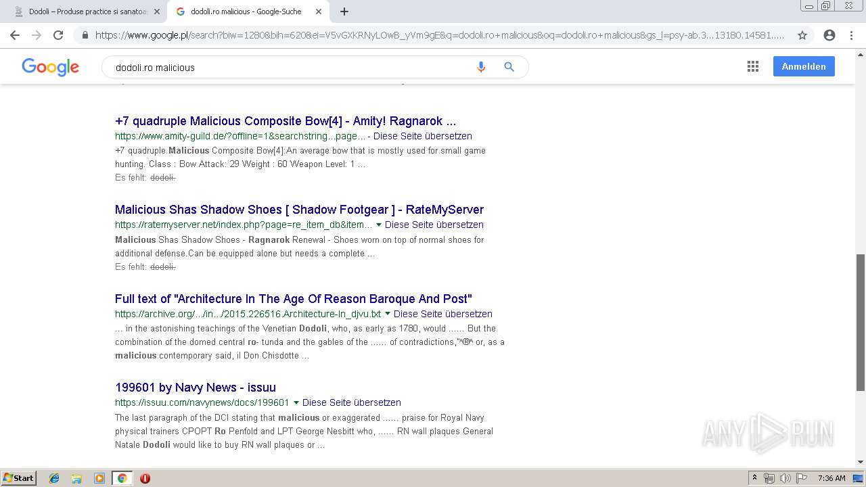Go forward to the next page
The width and height of the screenshot is (866, 487).
(x=37, y=35)
